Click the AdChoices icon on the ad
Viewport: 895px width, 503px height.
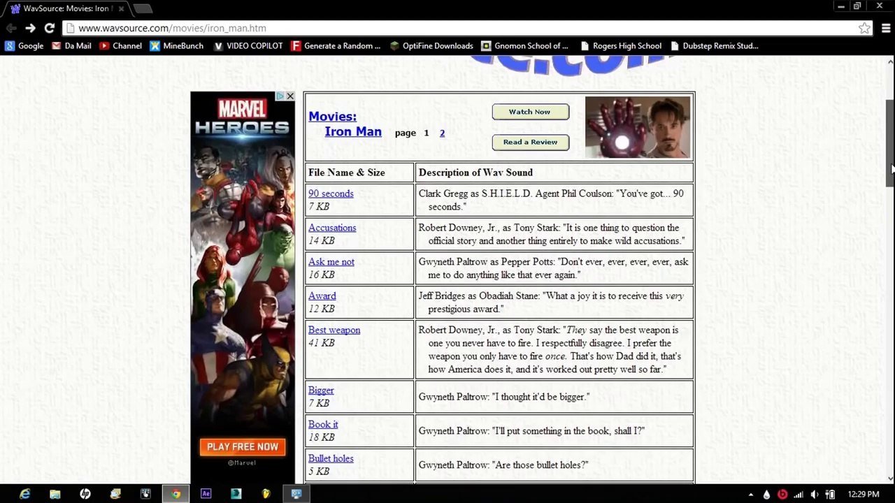click(280, 96)
